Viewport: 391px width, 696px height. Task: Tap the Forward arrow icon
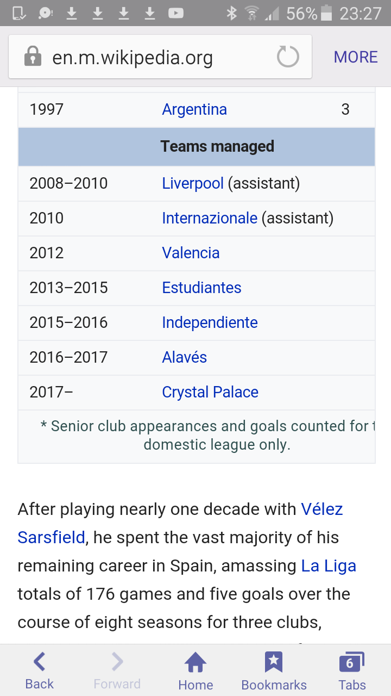pos(117,663)
